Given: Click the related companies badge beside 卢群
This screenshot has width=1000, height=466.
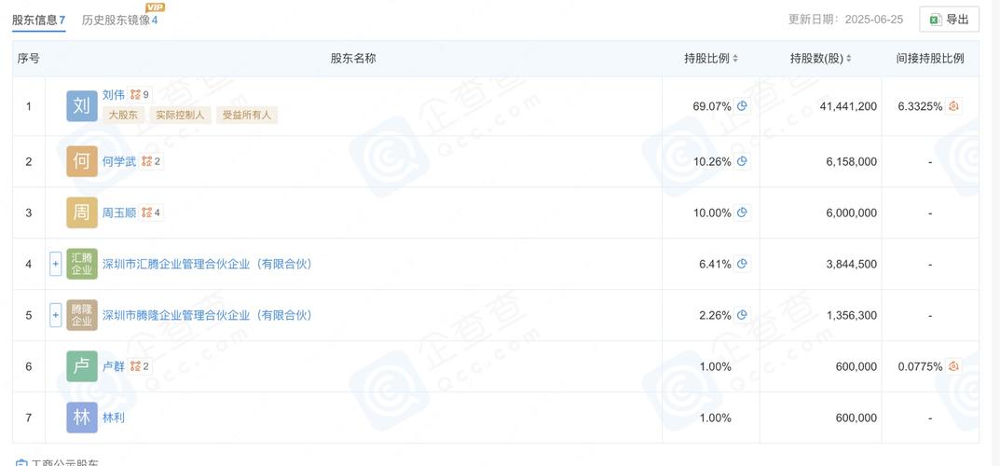Looking at the screenshot, I should (x=140, y=366).
